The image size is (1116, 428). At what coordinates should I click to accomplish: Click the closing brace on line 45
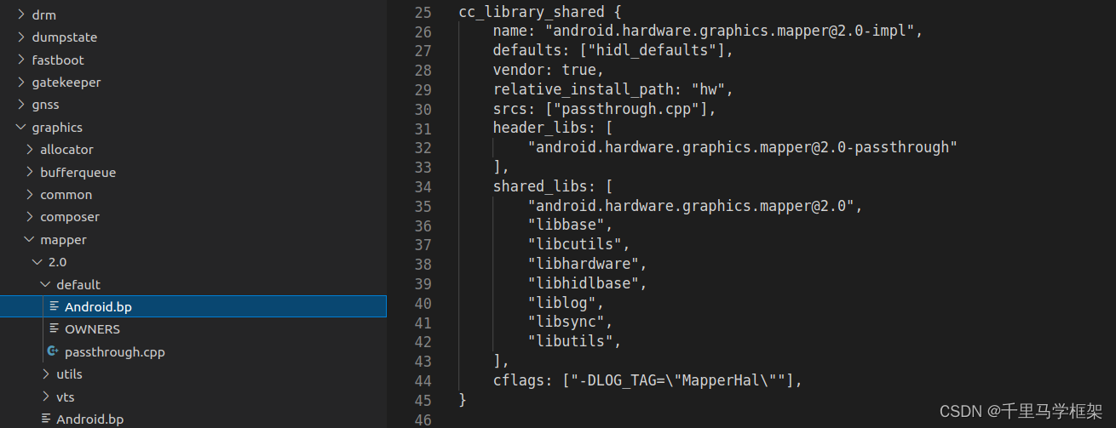click(x=463, y=401)
